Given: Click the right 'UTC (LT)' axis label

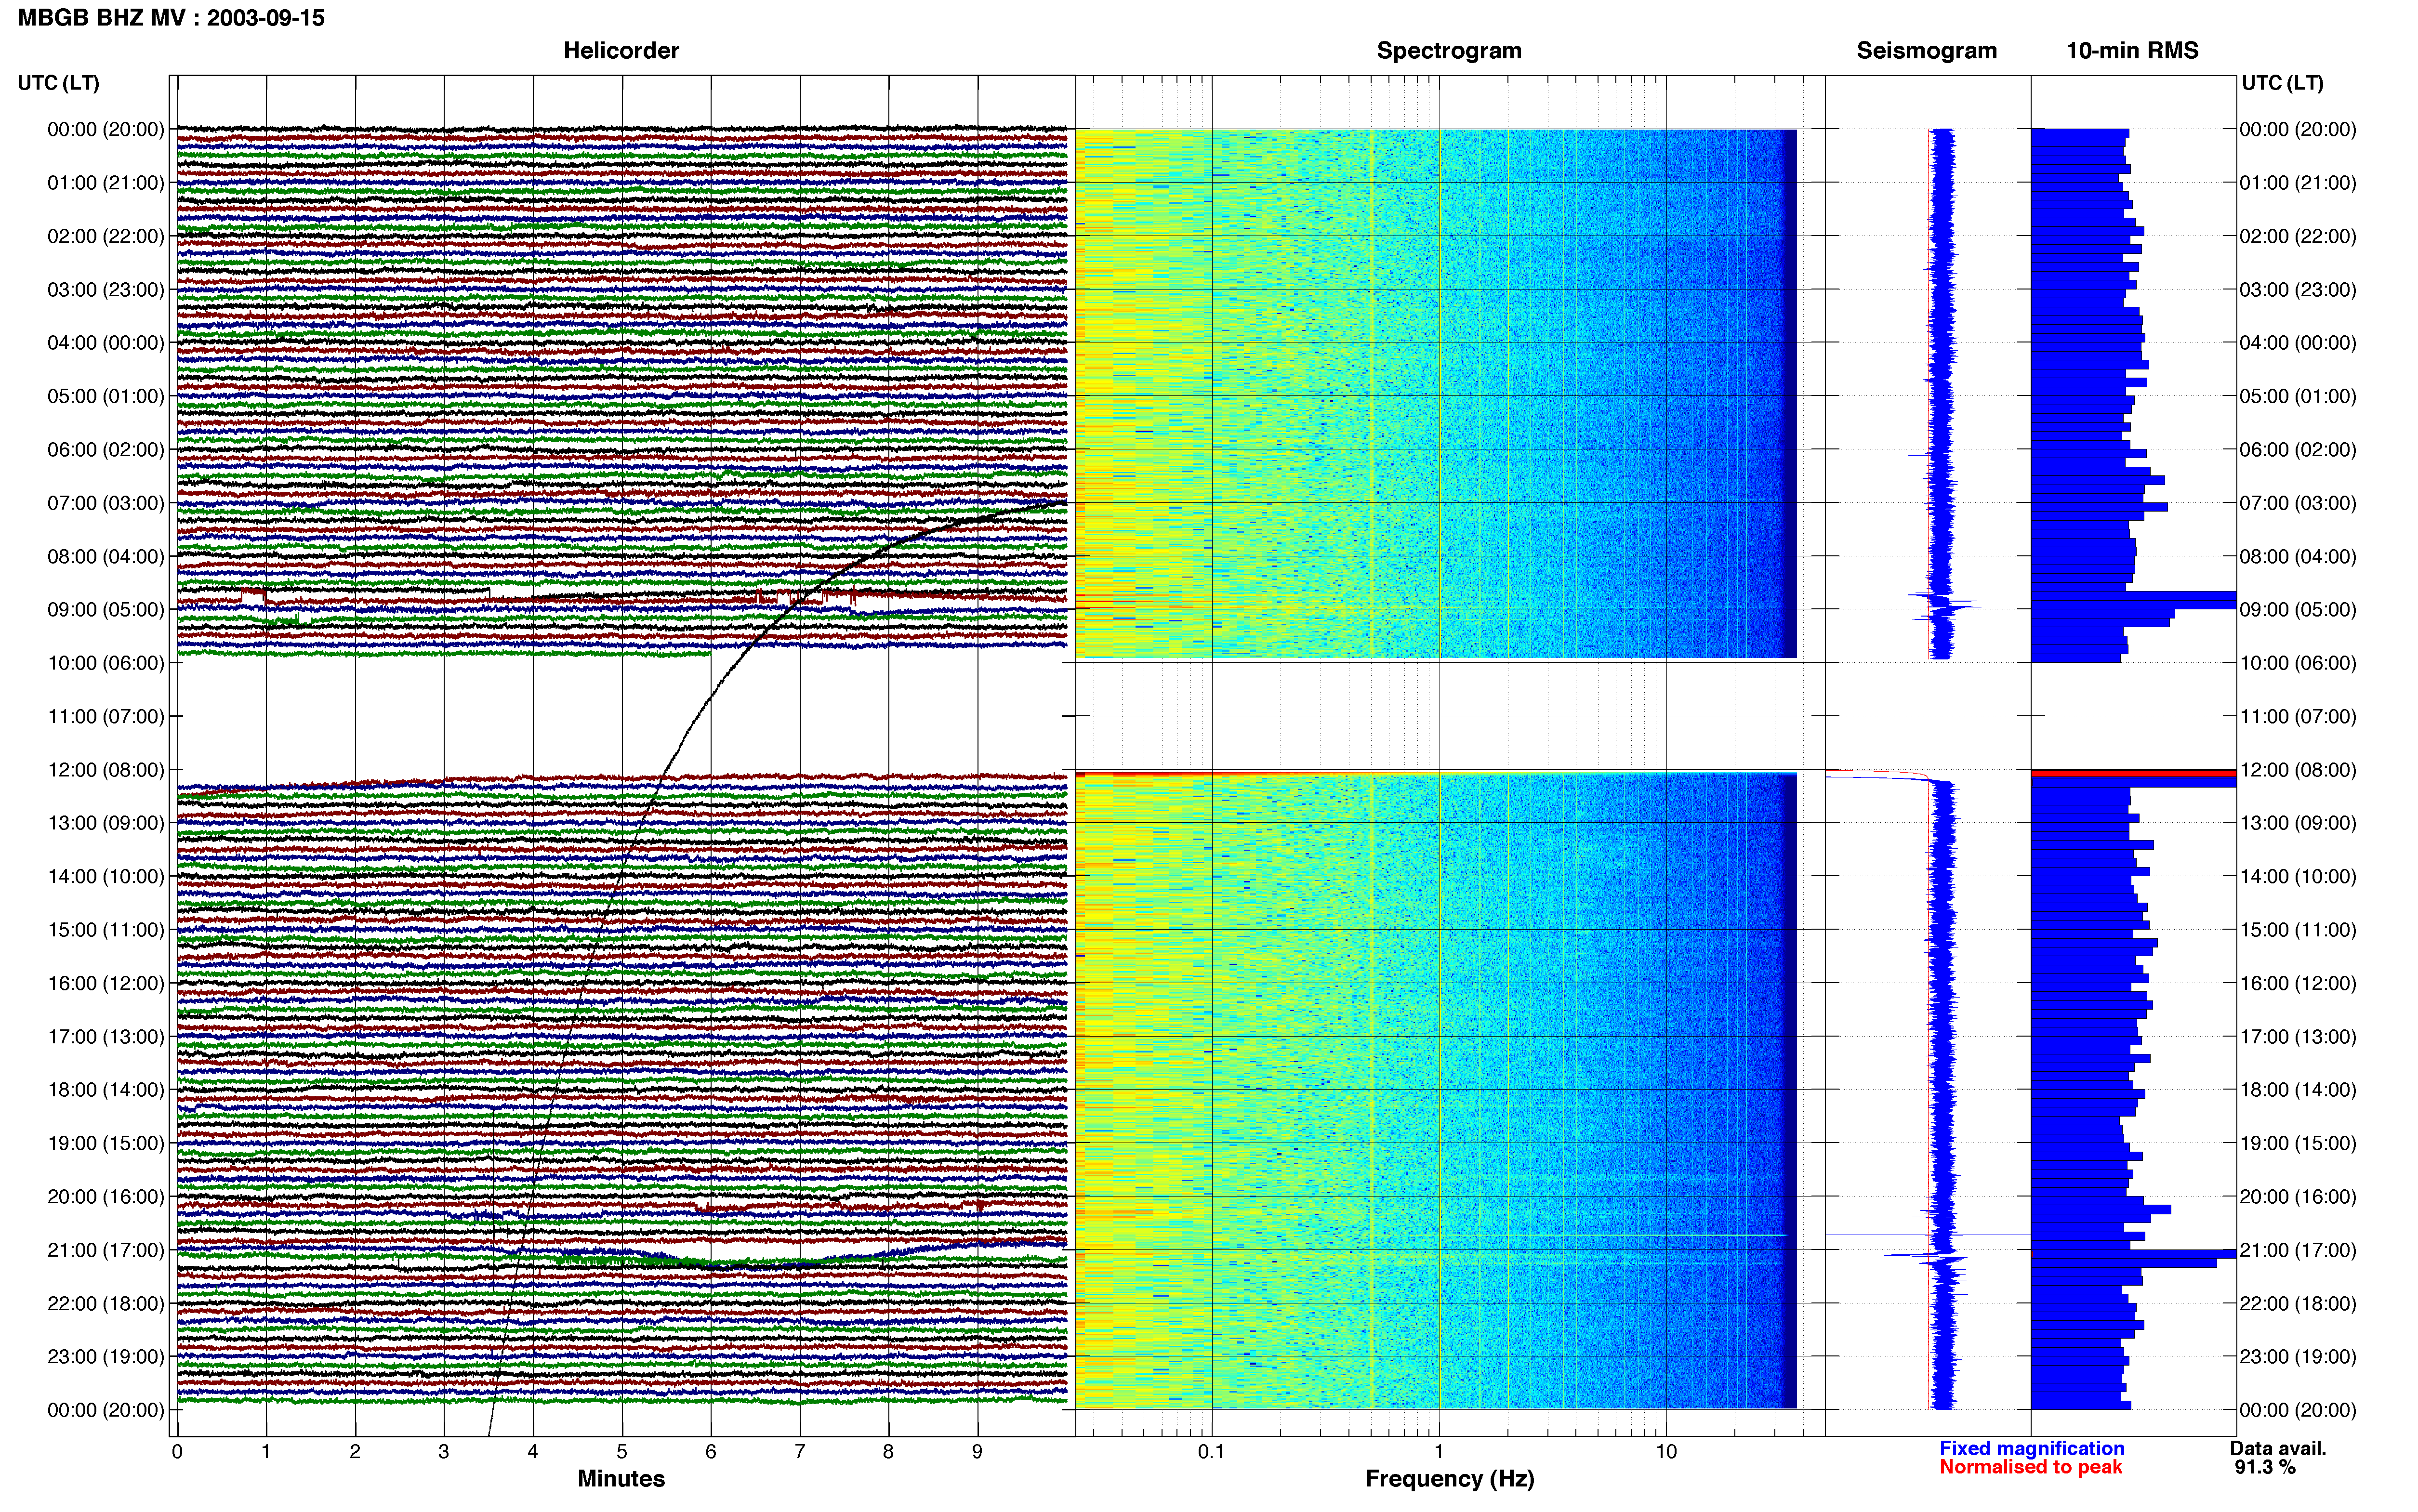Looking at the screenshot, I should [x=2282, y=83].
